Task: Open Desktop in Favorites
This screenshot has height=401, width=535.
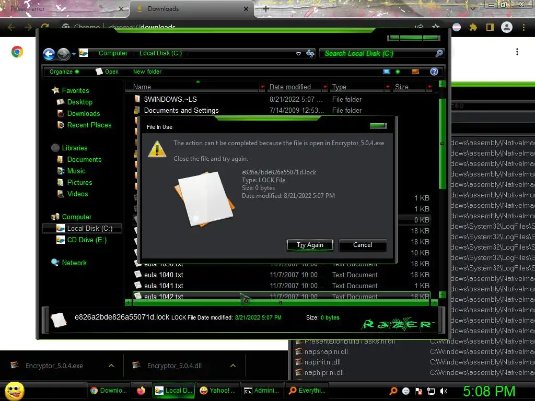Action: [79, 102]
